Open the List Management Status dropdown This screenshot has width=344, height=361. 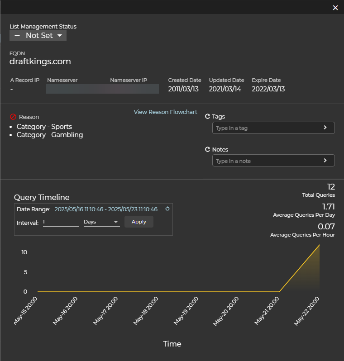[38, 35]
